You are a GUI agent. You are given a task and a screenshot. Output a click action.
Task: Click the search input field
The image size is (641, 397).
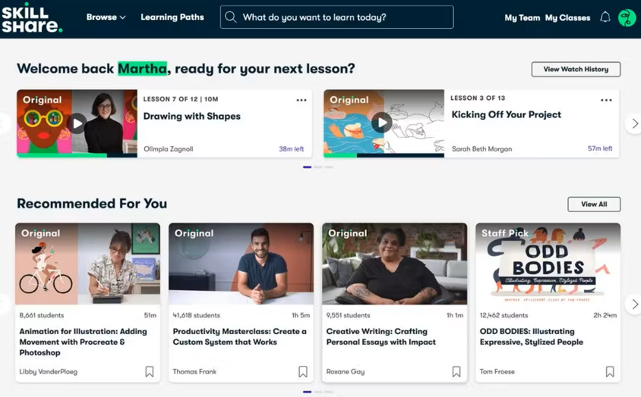336,17
